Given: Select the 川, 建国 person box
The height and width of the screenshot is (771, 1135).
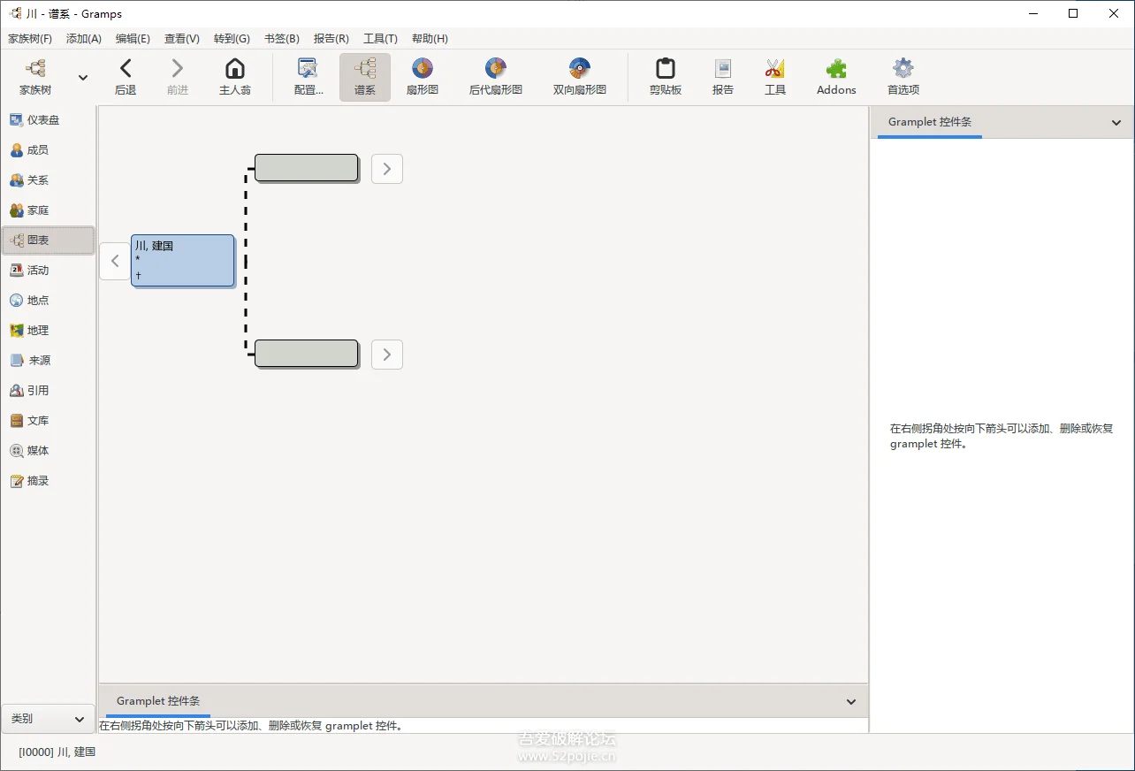Looking at the screenshot, I should 183,261.
